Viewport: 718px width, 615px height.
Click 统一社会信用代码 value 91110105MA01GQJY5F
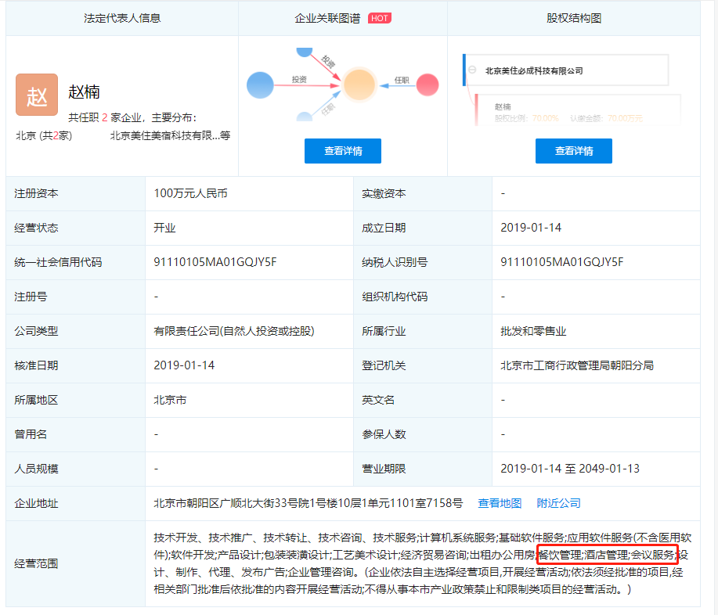coord(215,262)
